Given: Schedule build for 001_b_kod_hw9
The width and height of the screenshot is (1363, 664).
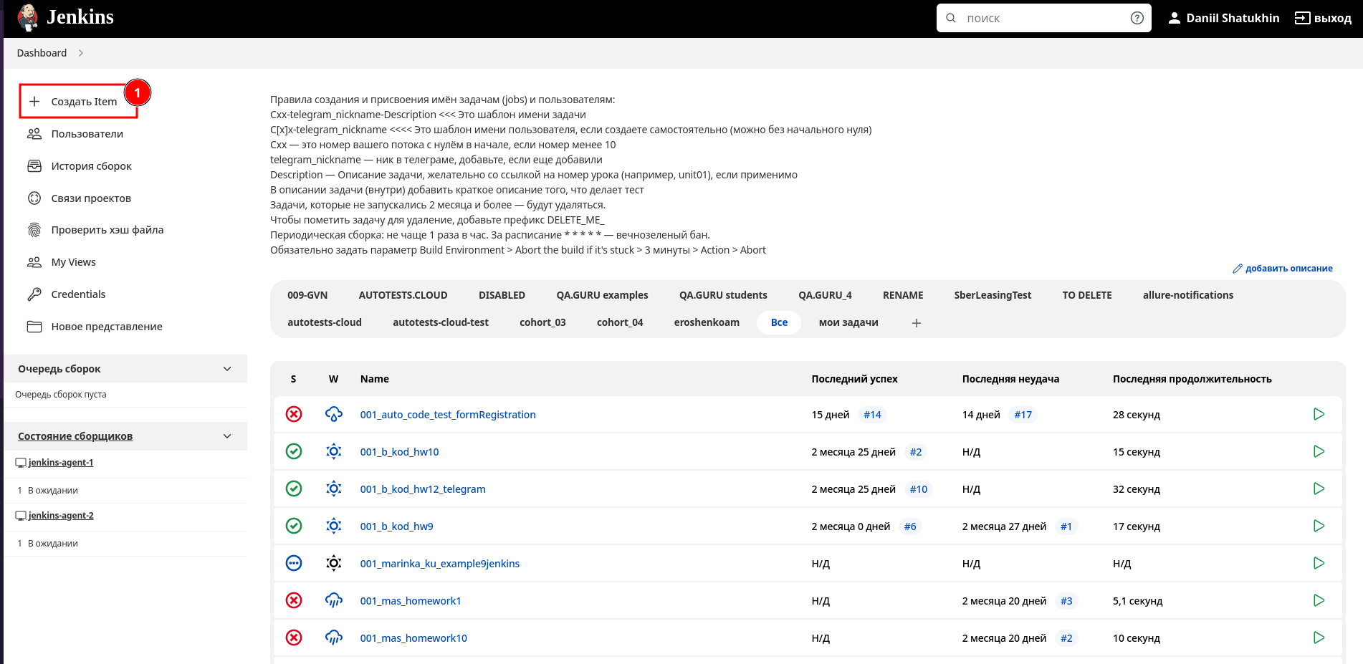Looking at the screenshot, I should point(1319,526).
